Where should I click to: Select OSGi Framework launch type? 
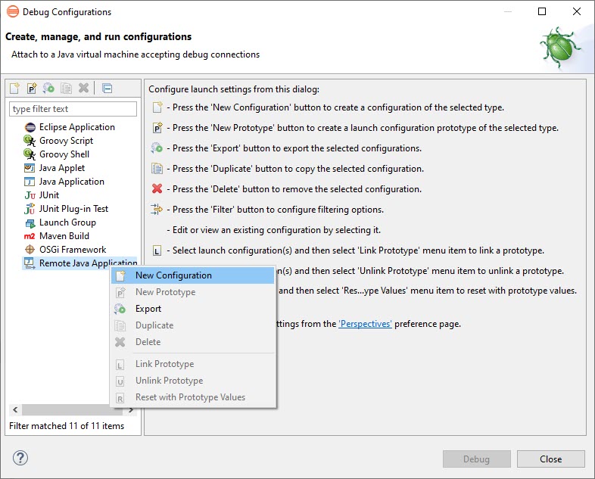click(x=73, y=250)
